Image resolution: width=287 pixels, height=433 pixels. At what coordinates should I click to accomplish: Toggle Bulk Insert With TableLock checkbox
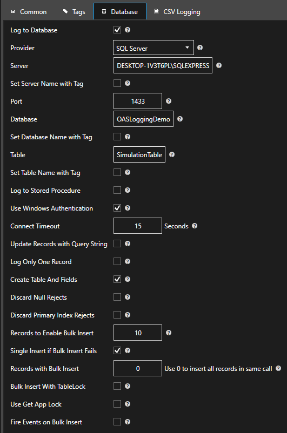tap(117, 386)
